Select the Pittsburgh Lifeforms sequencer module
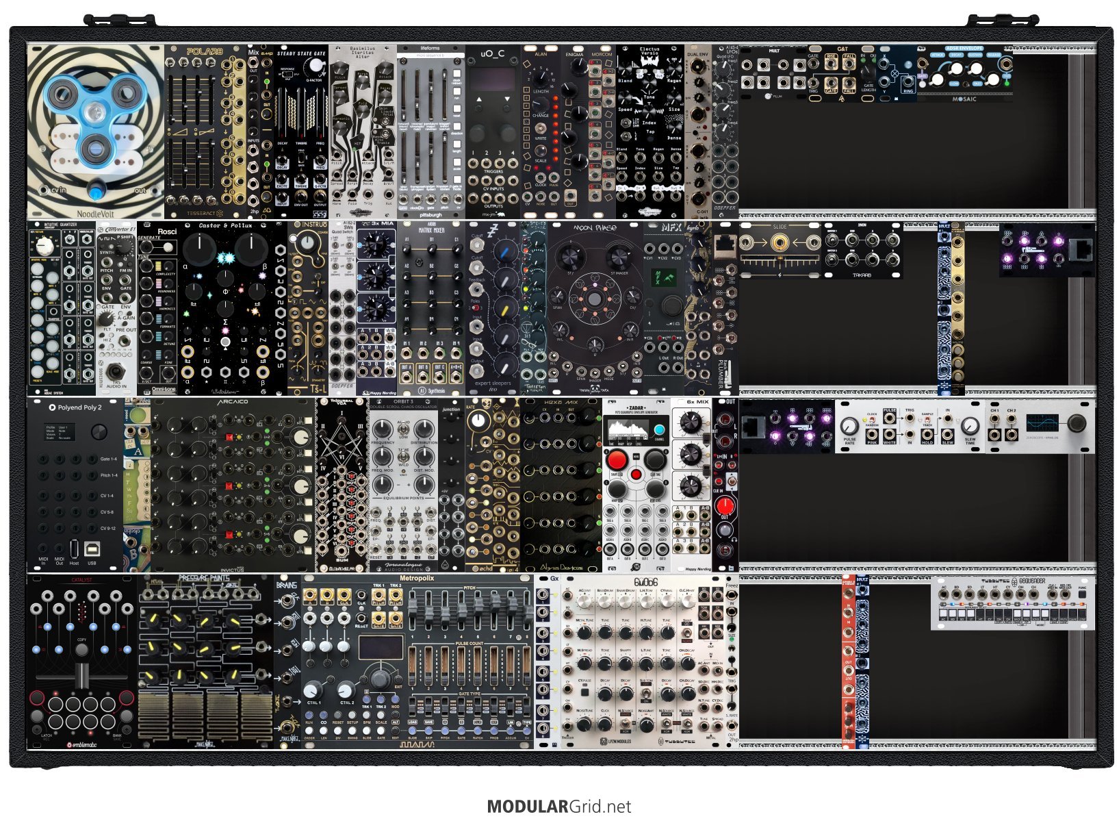Image resolution: width=1119 pixels, height=821 pixels. (430, 131)
